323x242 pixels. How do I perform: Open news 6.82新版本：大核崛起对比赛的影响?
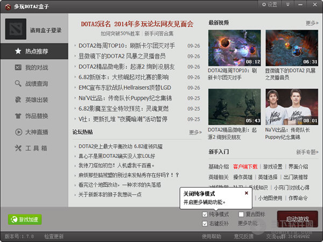point(124,77)
